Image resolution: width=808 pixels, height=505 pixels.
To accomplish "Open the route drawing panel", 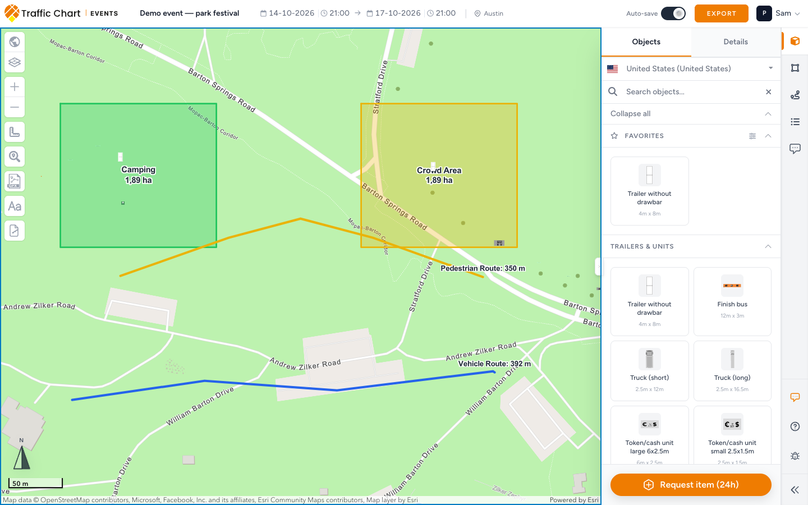I will coord(795,95).
